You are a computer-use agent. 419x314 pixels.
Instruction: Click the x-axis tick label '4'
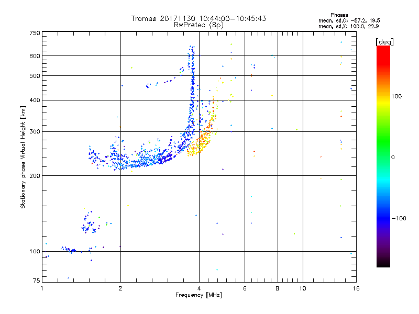pos(199,288)
